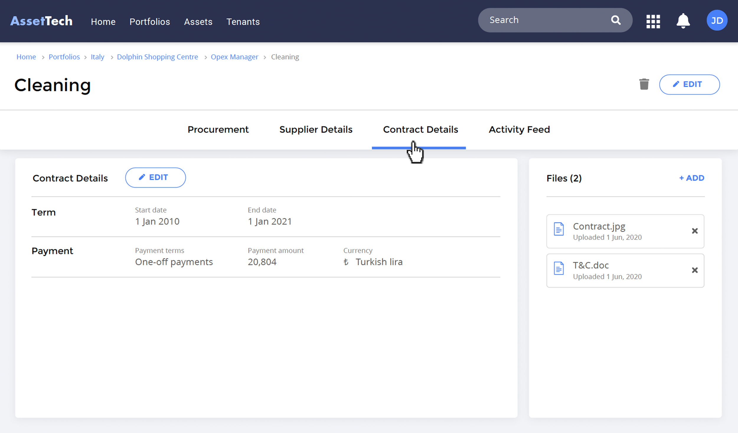Screen dimensions: 738x433
Task: Delete Cleaning using the trash icon
Action: pyautogui.click(x=644, y=84)
